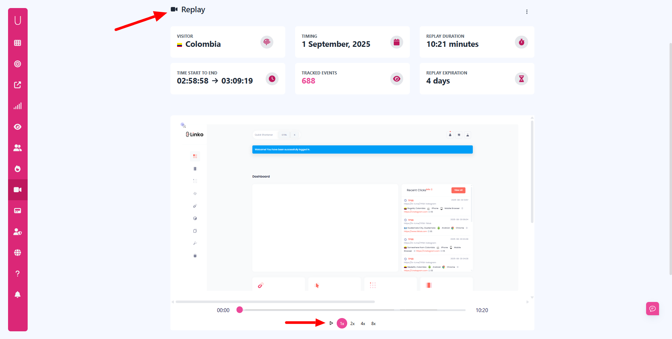Screen dimensions: 672x339
Task: Select the target goals icon in the sidebar
Action: tap(17, 64)
